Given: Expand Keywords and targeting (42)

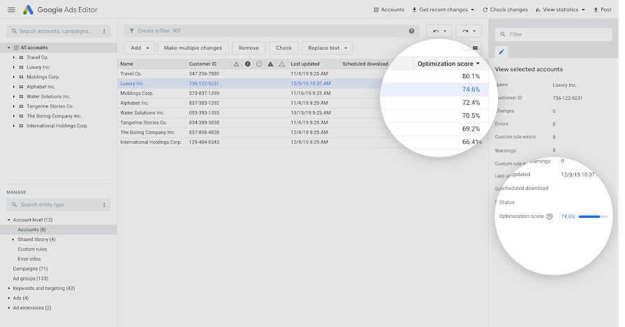Looking at the screenshot, I should coord(9,289).
